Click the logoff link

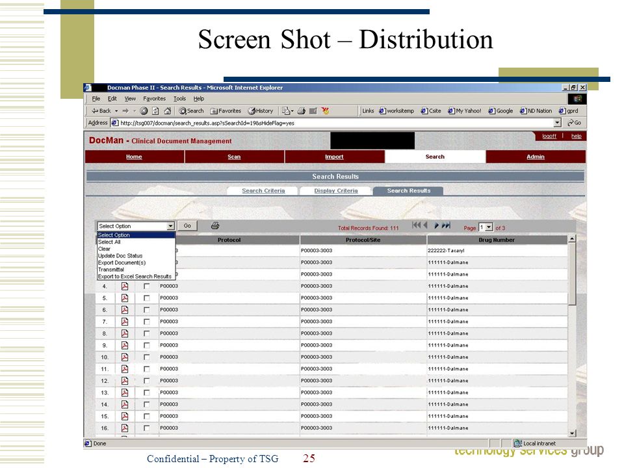(x=549, y=136)
